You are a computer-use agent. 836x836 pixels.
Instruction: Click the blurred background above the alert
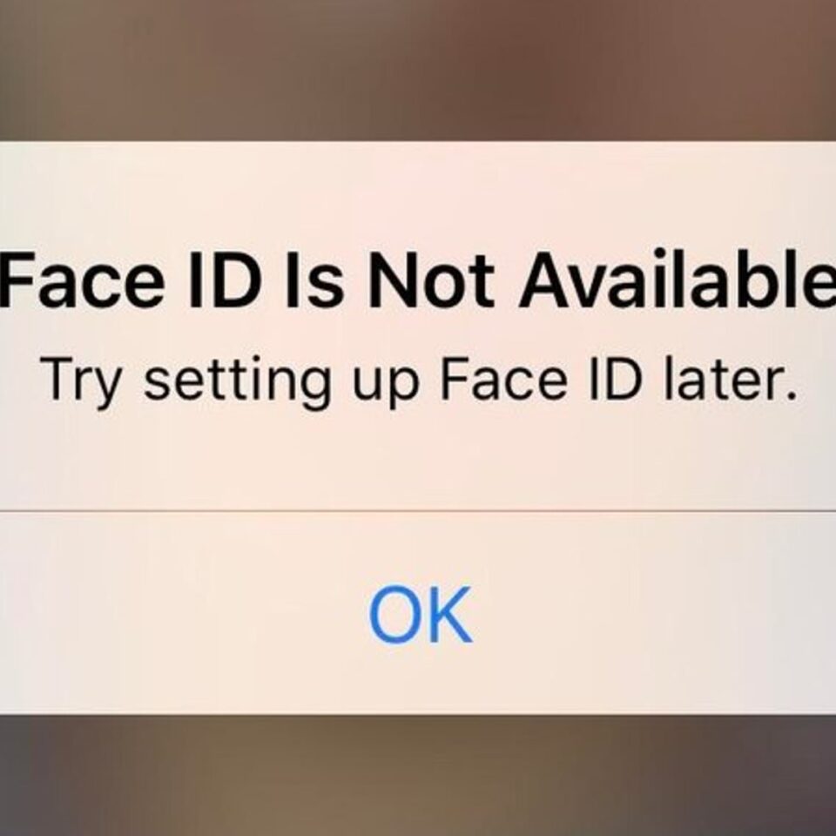pos(418,70)
